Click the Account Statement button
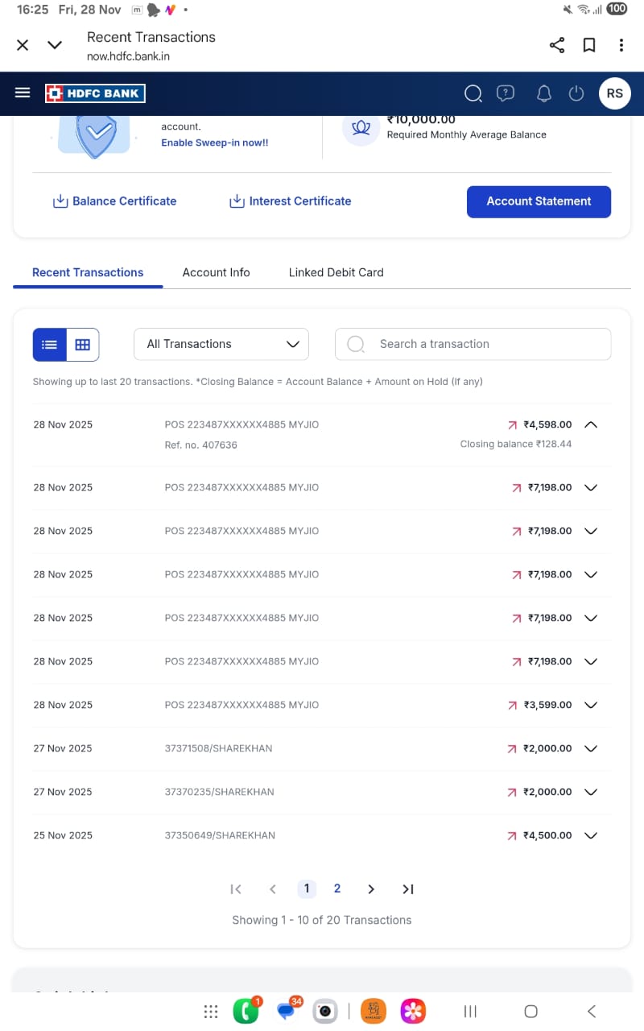The image size is (644, 1031). 539,201
